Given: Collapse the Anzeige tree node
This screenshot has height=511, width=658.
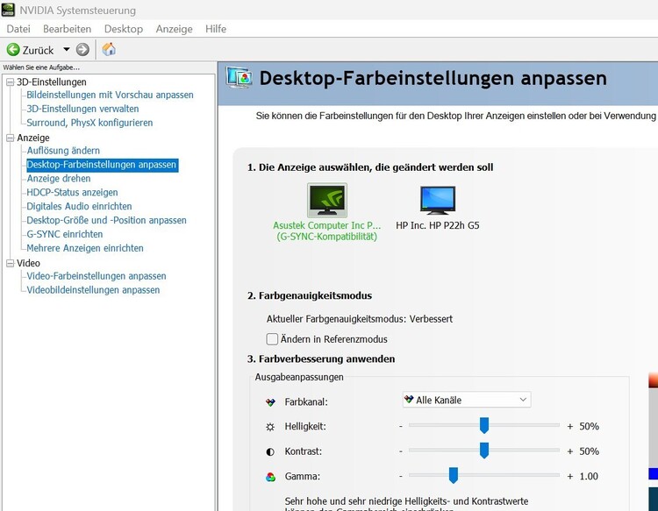Looking at the screenshot, I should point(10,138).
